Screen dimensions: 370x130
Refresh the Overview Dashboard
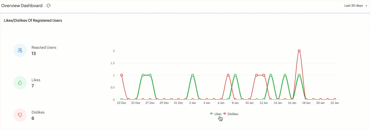tap(49, 6)
